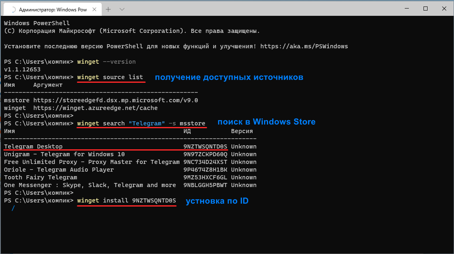Minimize the terminal window
454x254 pixels.
(x=407, y=9)
